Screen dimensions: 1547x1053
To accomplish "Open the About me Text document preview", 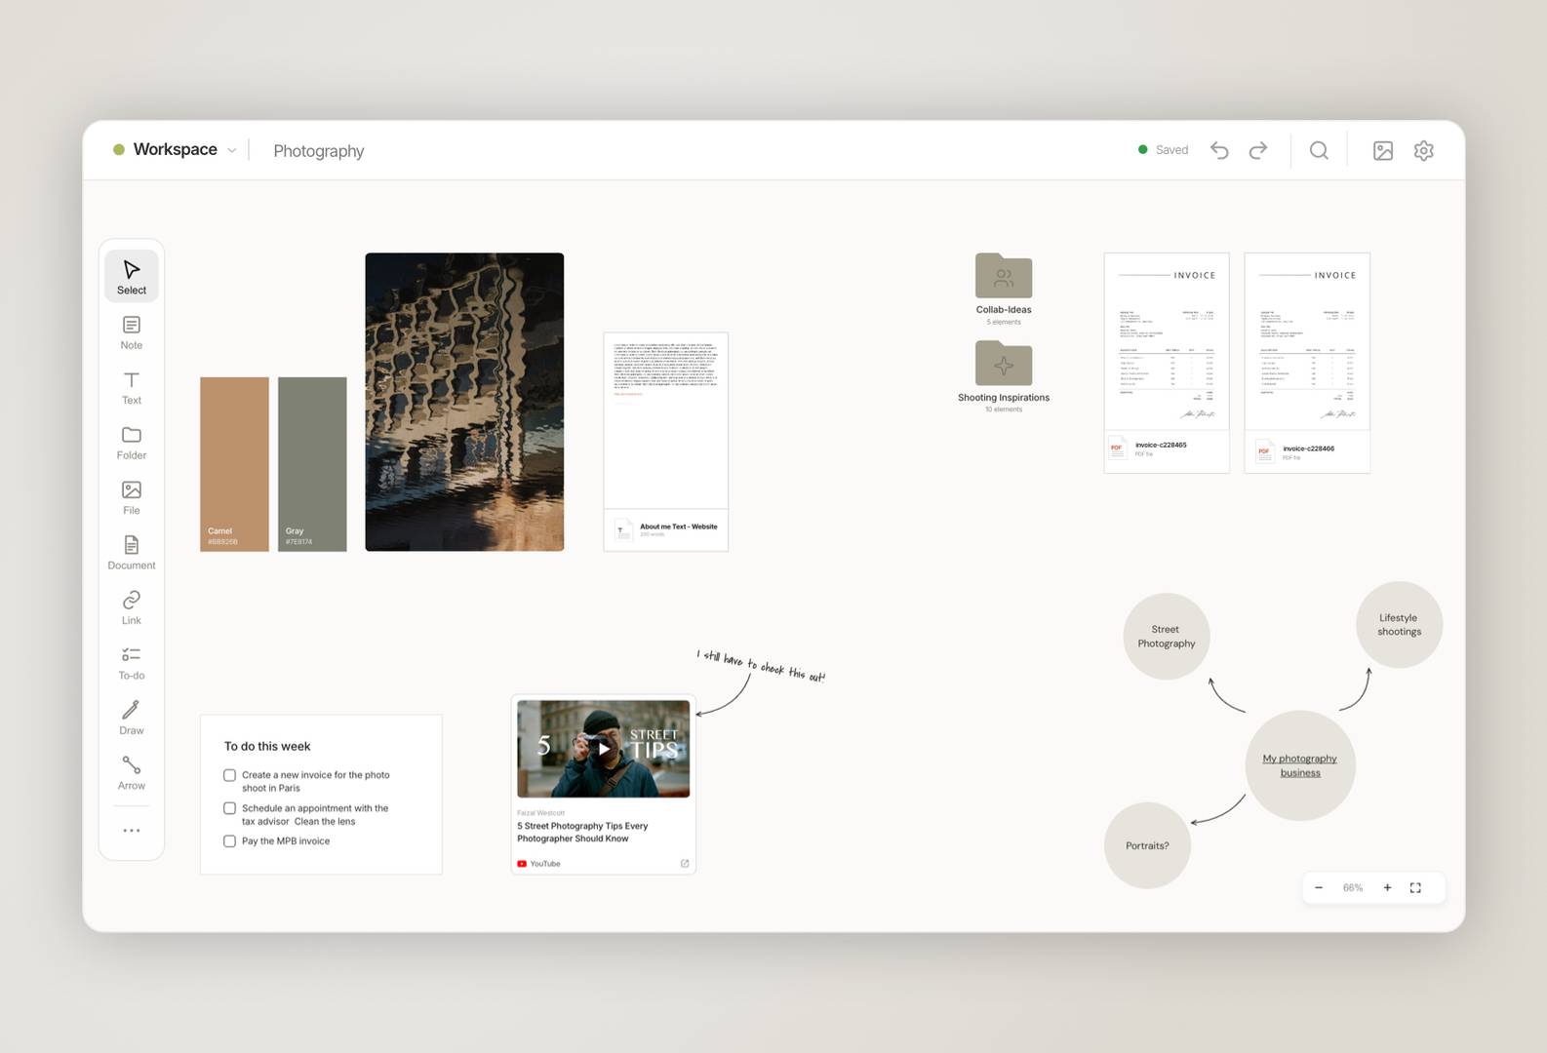I will pos(666,420).
